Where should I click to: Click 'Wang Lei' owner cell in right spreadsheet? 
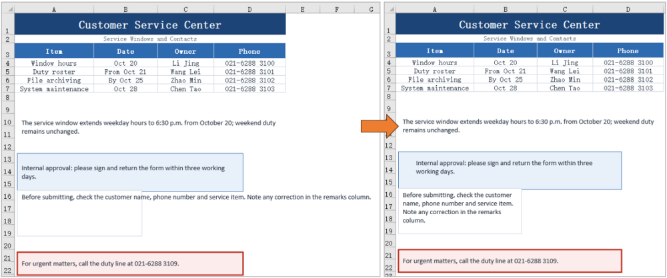565,71
